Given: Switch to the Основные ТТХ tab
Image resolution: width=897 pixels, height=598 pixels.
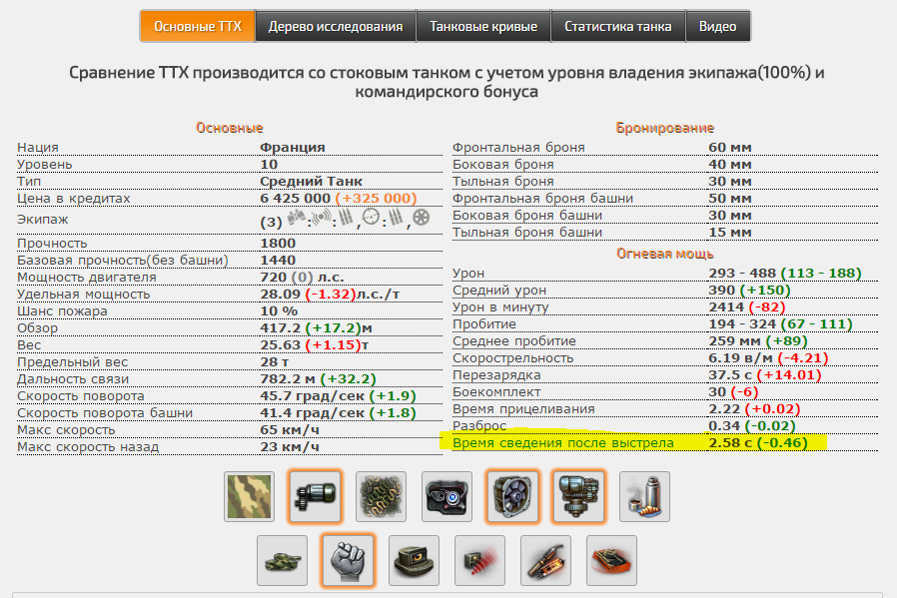Looking at the screenshot, I should click(198, 26).
